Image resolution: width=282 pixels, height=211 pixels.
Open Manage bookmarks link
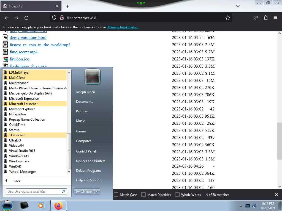(x=123, y=27)
